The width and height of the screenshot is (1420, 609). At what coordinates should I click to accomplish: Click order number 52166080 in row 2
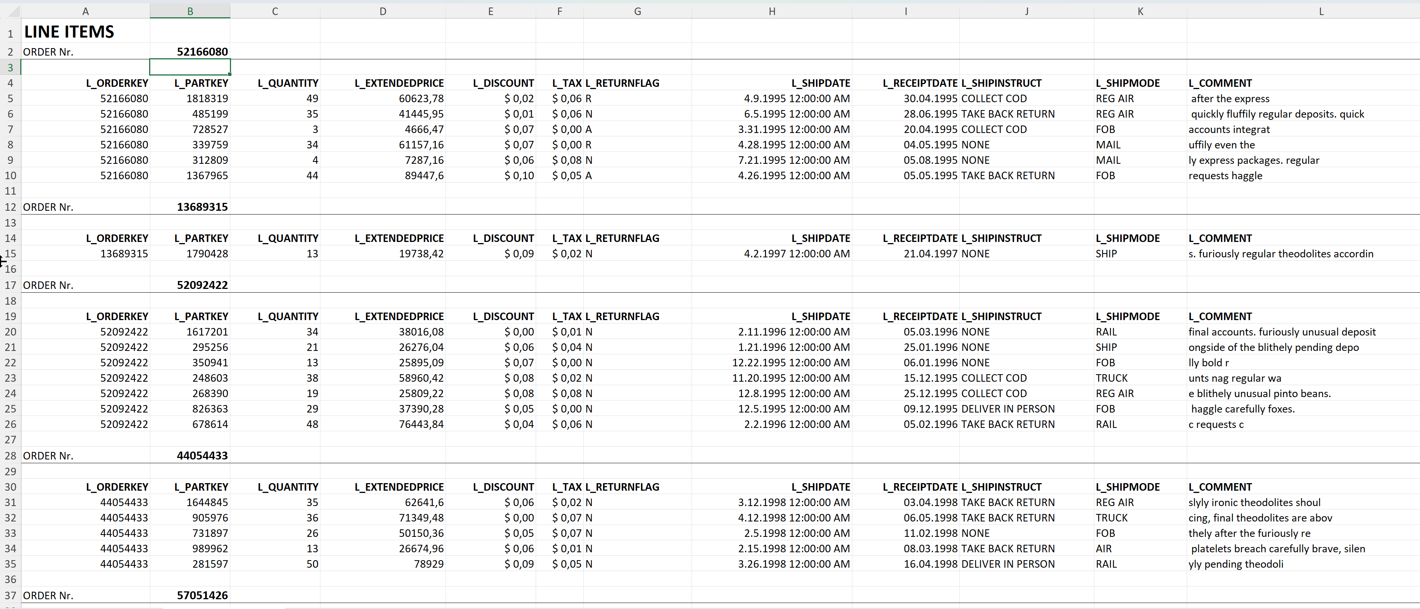pyautogui.click(x=202, y=52)
